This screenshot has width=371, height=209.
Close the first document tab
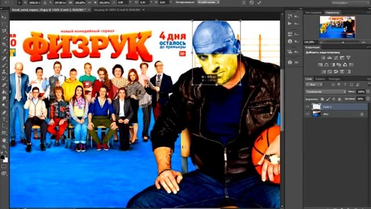pyautogui.click(x=89, y=10)
